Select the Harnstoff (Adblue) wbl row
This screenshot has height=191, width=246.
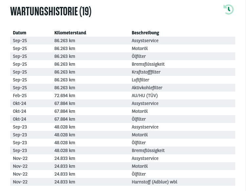click(x=123, y=182)
